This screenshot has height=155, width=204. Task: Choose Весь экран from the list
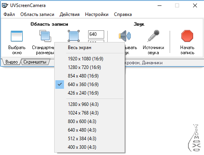click(x=90, y=48)
